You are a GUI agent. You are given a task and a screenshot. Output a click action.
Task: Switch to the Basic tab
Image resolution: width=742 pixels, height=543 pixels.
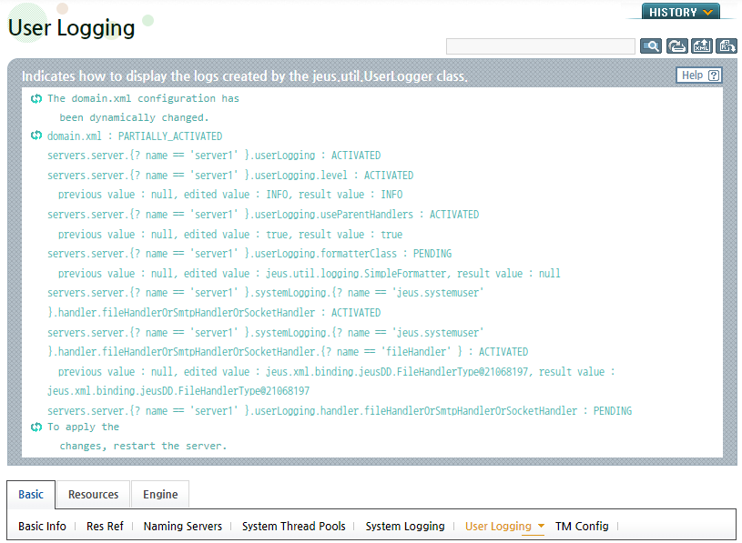click(x=31, y=494)
